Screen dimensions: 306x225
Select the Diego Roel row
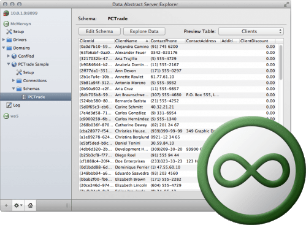click(x=139, y=155)
